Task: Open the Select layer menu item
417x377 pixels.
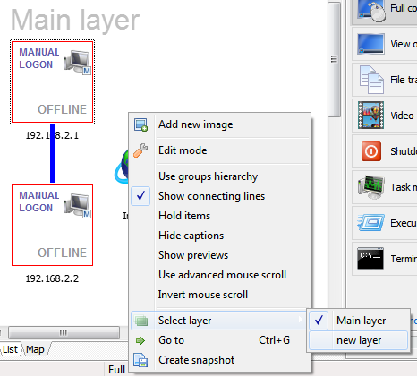Action: [x=219, y=321]
